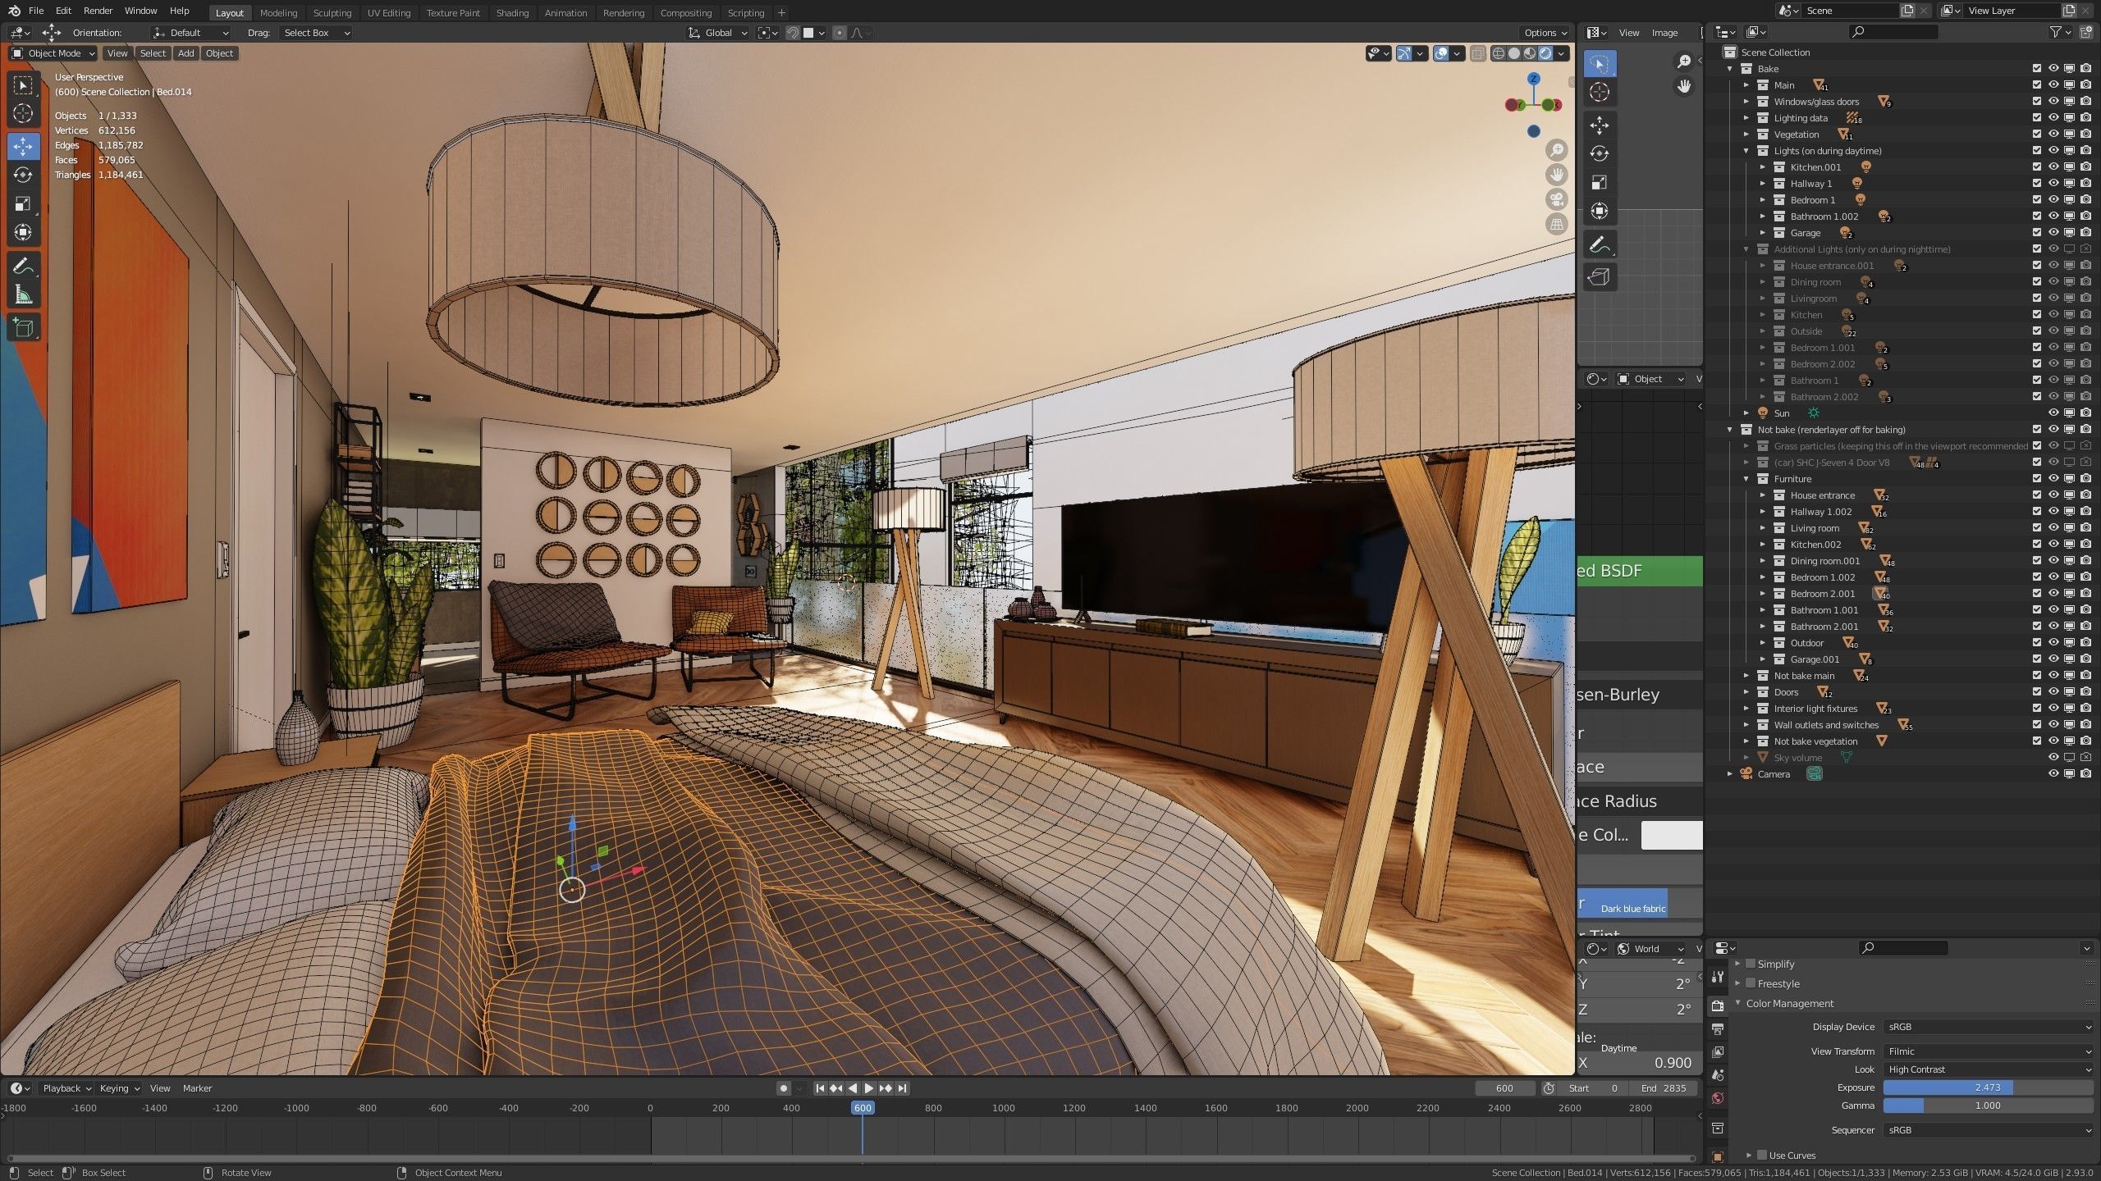Uncheck the Vegetation collection checkbox
Viewport: 2101px width, 1181px height.
click(x=2037, y=135)
